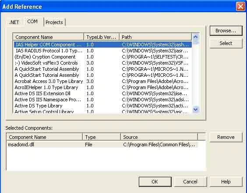Select Active DS Type Library row
This screenshot has width=247, height=193.
(x=103, y=106)
